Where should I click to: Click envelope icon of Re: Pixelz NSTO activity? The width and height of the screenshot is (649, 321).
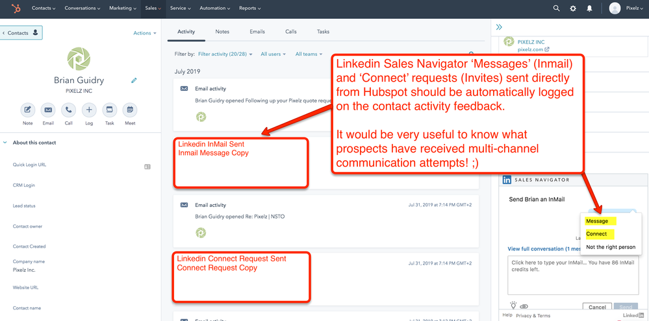(185, 205)
